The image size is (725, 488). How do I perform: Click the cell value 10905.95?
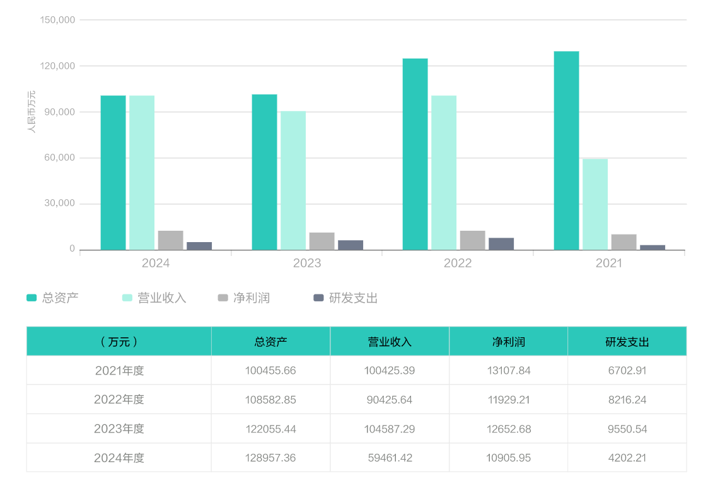508,458
